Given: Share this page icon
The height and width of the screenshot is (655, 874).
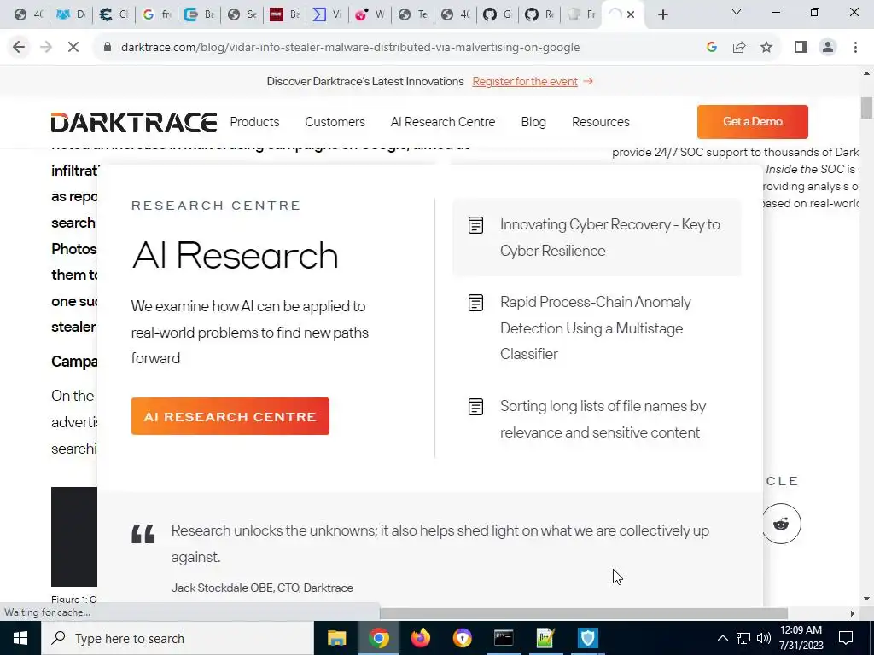Looking at the screenshot, I should click(x=739, y=48).
